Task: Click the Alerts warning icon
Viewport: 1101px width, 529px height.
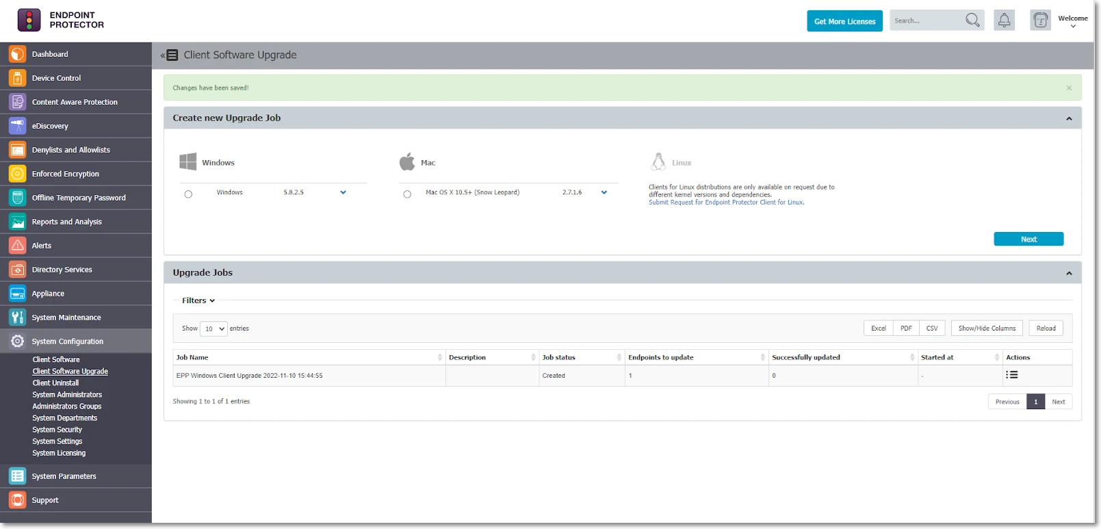Action: pos(18,246)
